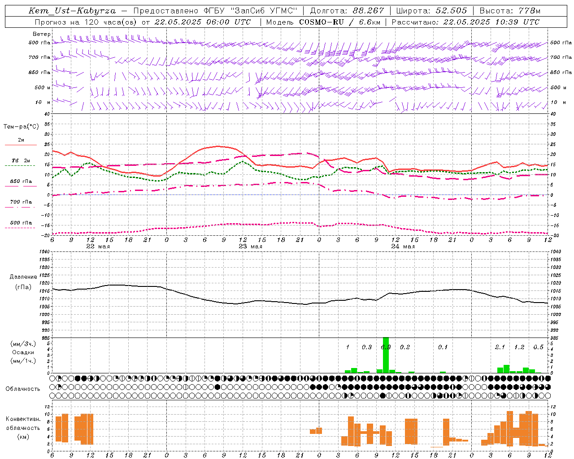Image resolution: width=574 pixels, height=459 pixels.
Task: Click the 0.5 precipitation value
Action: point(538,347)
